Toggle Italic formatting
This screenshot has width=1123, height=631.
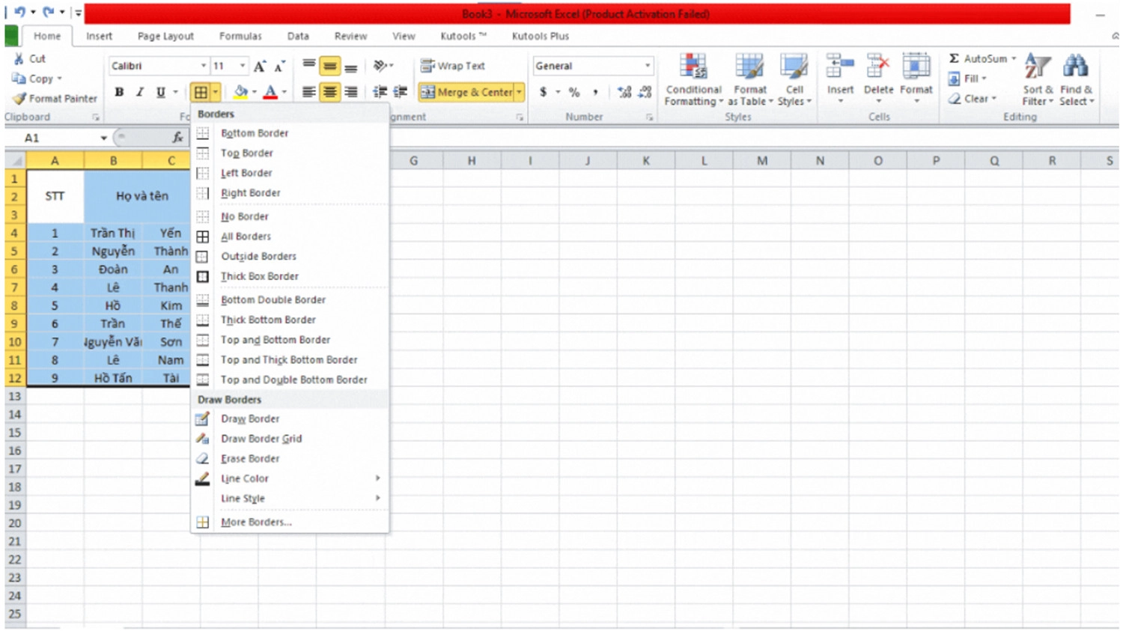[x=139, y=92]
